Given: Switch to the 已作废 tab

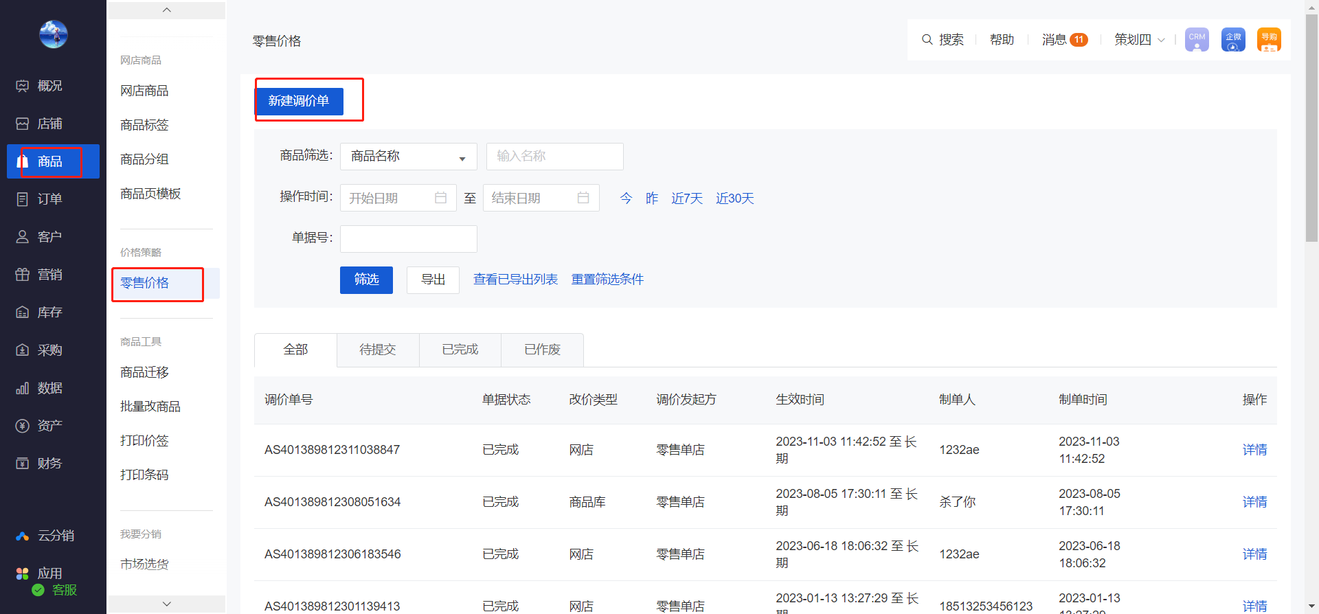Looking at the screenshot, I should (543, 350).
